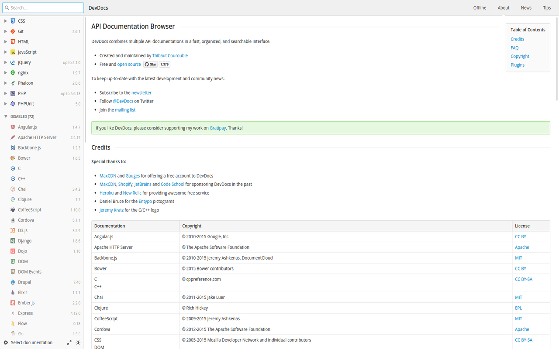
Task: Toggle the sidebar layout expand arrows
Action: coord(69,342)
